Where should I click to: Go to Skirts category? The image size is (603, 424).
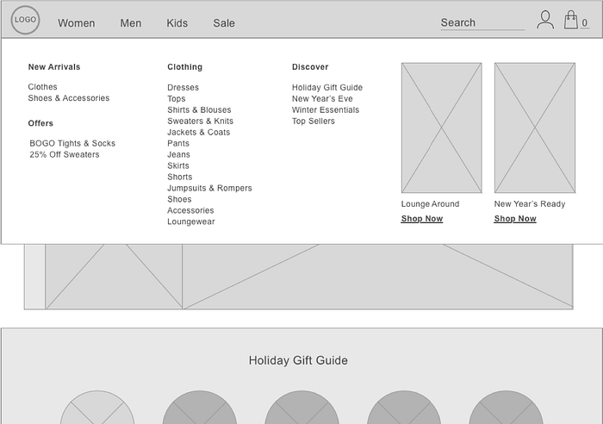[x=178, y=165]
